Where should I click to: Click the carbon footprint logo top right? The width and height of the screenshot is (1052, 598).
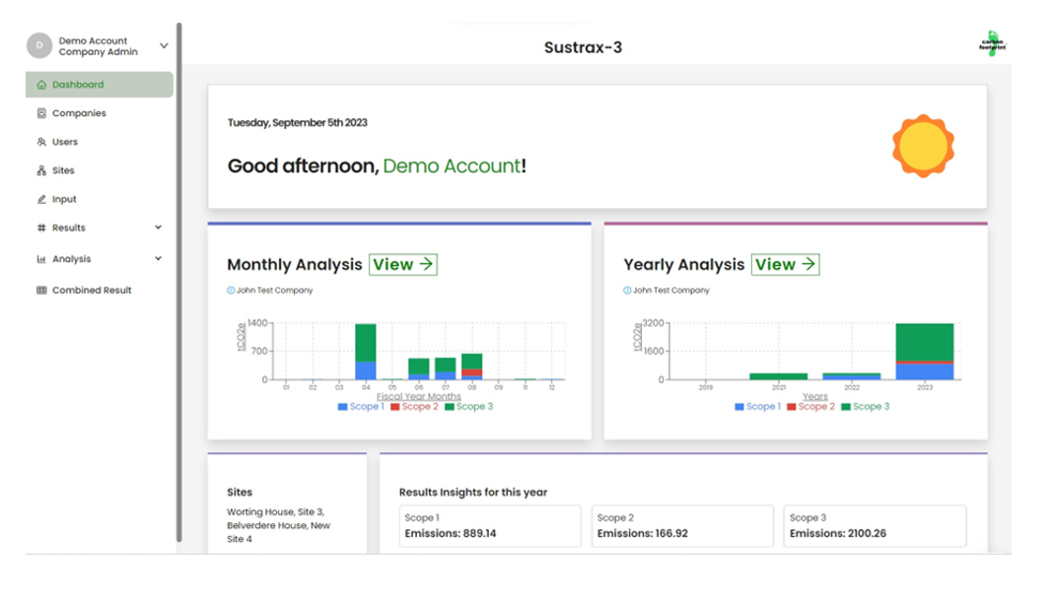[991, 43]
